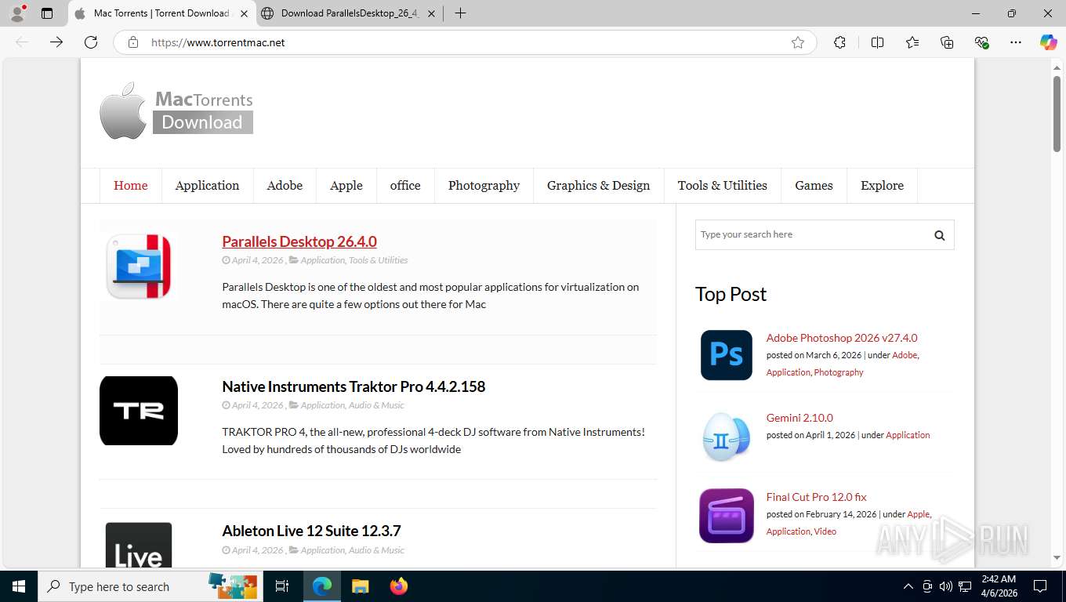Open Task View on the taskbar

coord(282,586)
